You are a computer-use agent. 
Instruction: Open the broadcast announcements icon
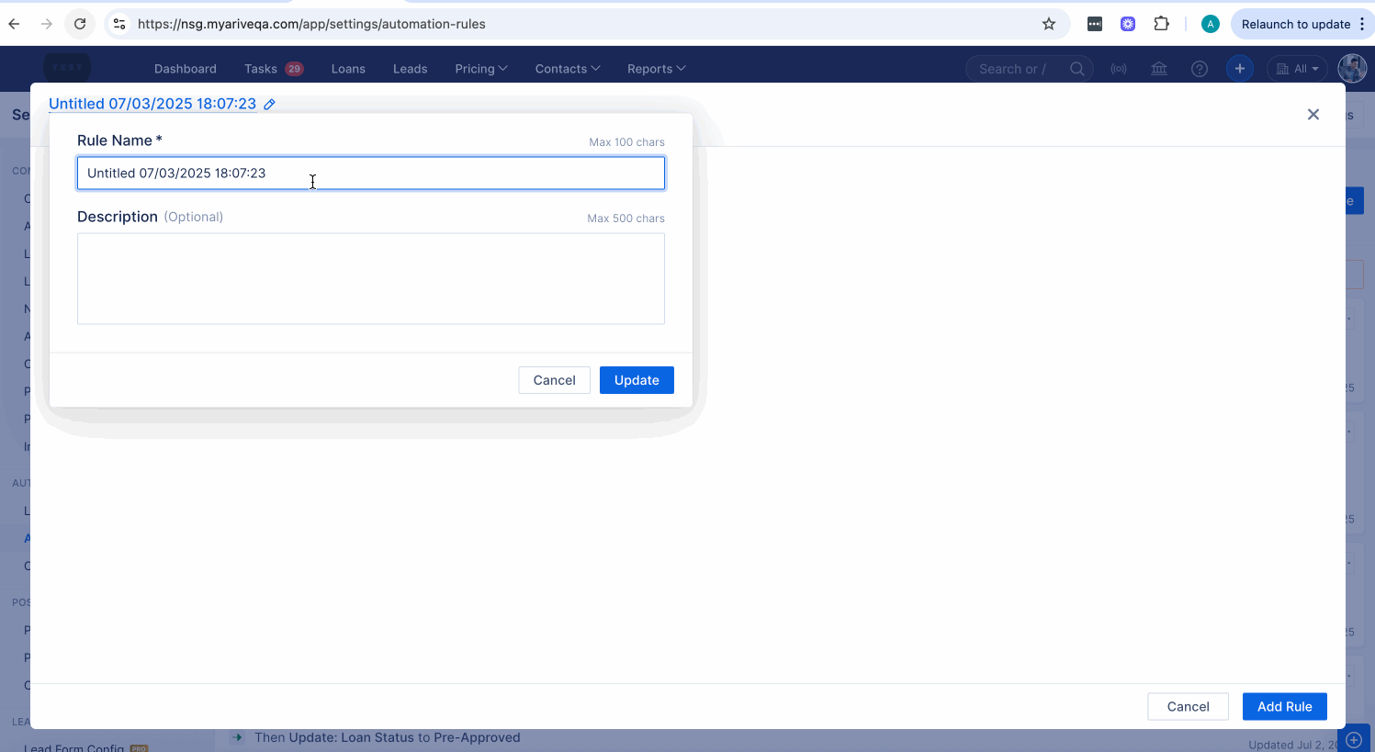(x=1118, y=68)
